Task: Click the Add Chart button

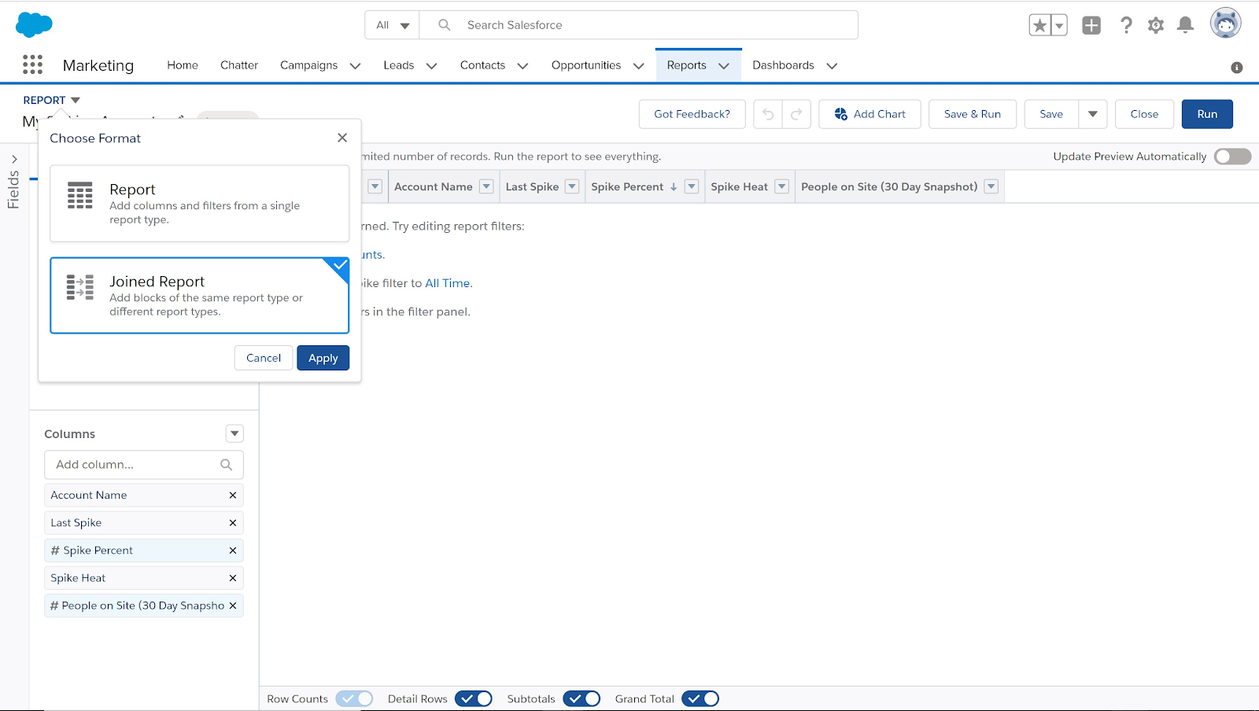Action: pyautogui.click(x=869, y=114)
